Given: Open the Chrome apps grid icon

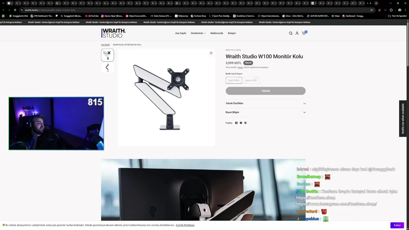Looking at the screenshot, I should pyautogui.click(x=3, y=16).
